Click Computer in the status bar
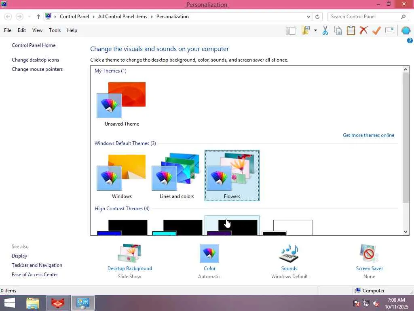The width and height of the screenshot is (414, 311). click(373, 291)
